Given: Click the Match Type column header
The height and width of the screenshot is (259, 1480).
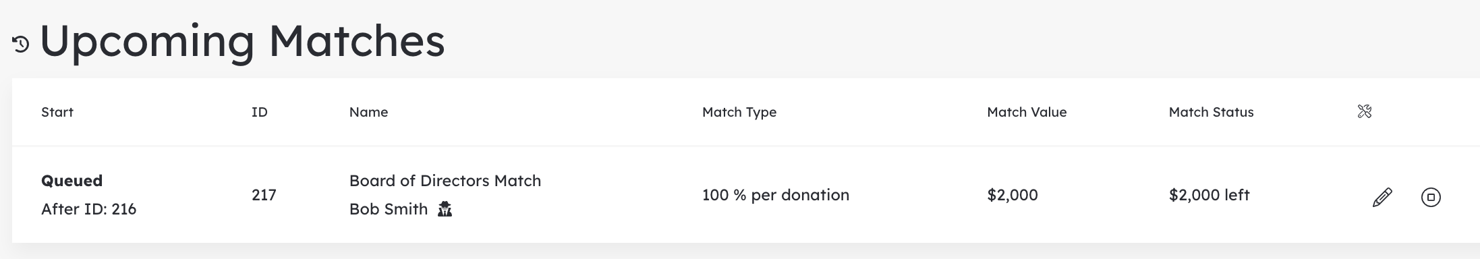Looking at the screenshot, I should pos(739,113).
